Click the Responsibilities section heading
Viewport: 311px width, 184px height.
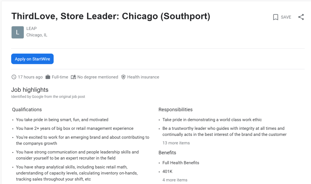pos(175,110)
